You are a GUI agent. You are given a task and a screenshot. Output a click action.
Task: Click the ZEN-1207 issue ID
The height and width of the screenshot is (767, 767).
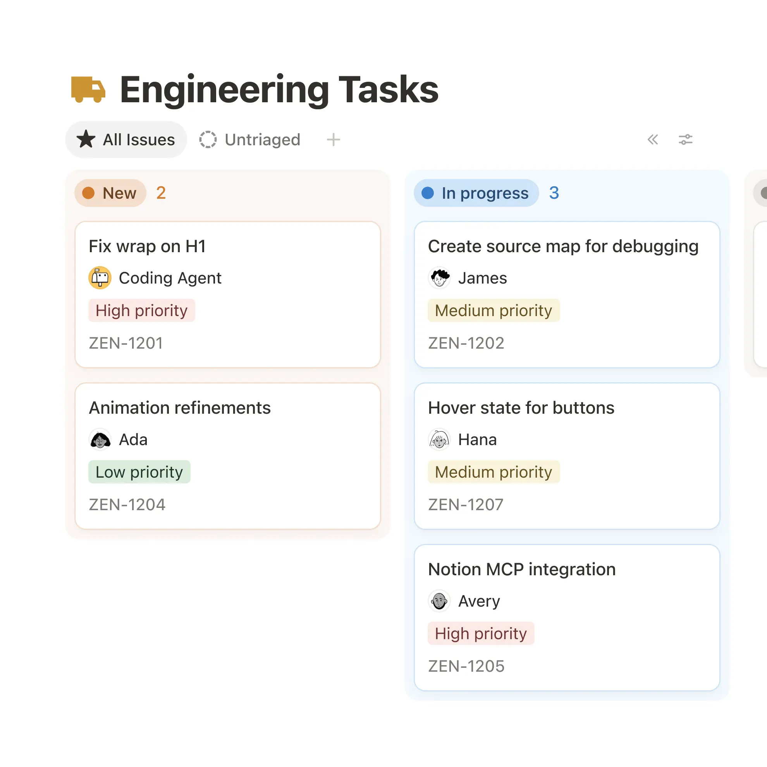click(x=466, y=505)
